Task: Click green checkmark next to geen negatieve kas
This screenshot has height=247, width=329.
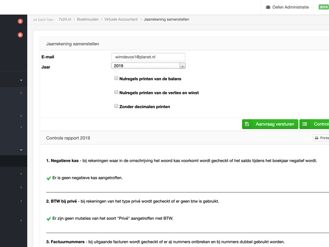Action: (x=49, y=178)
